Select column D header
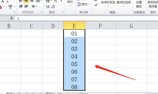 [53, 26]
